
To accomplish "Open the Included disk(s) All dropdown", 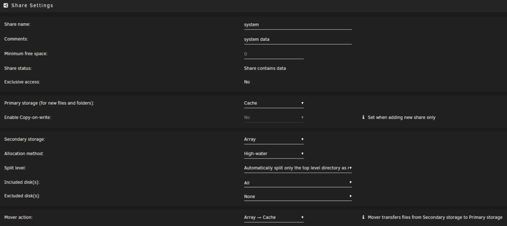I will (298, 183).
